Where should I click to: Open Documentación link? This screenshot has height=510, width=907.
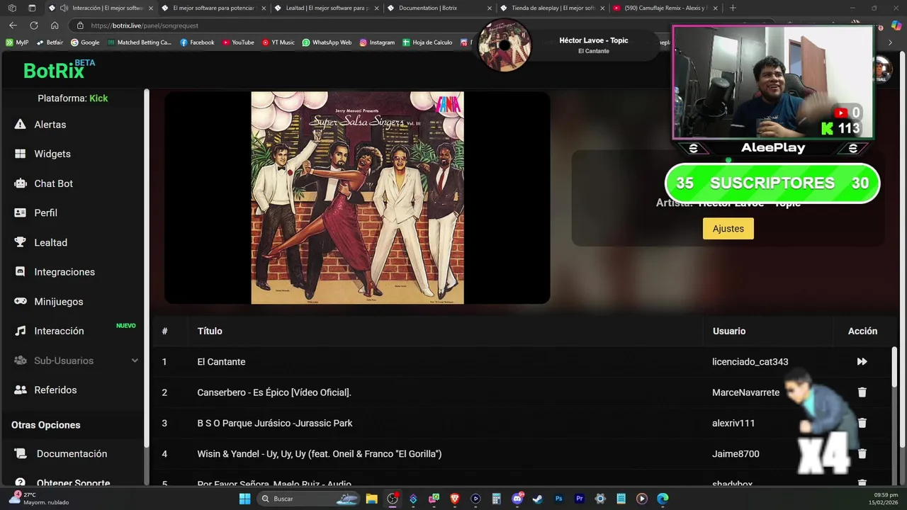[72, 454]
